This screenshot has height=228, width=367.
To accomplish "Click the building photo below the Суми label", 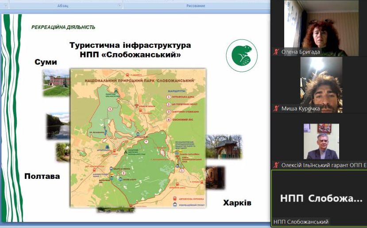I will point(57,83).
